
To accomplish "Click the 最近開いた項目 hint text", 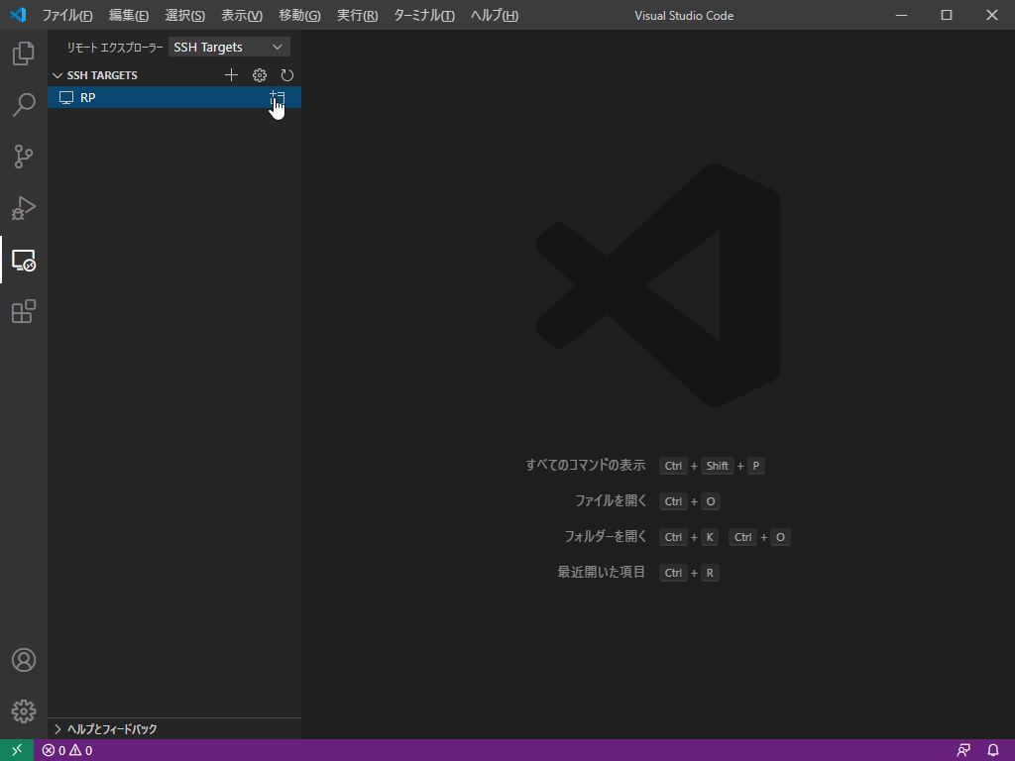I will pos(602,572).
